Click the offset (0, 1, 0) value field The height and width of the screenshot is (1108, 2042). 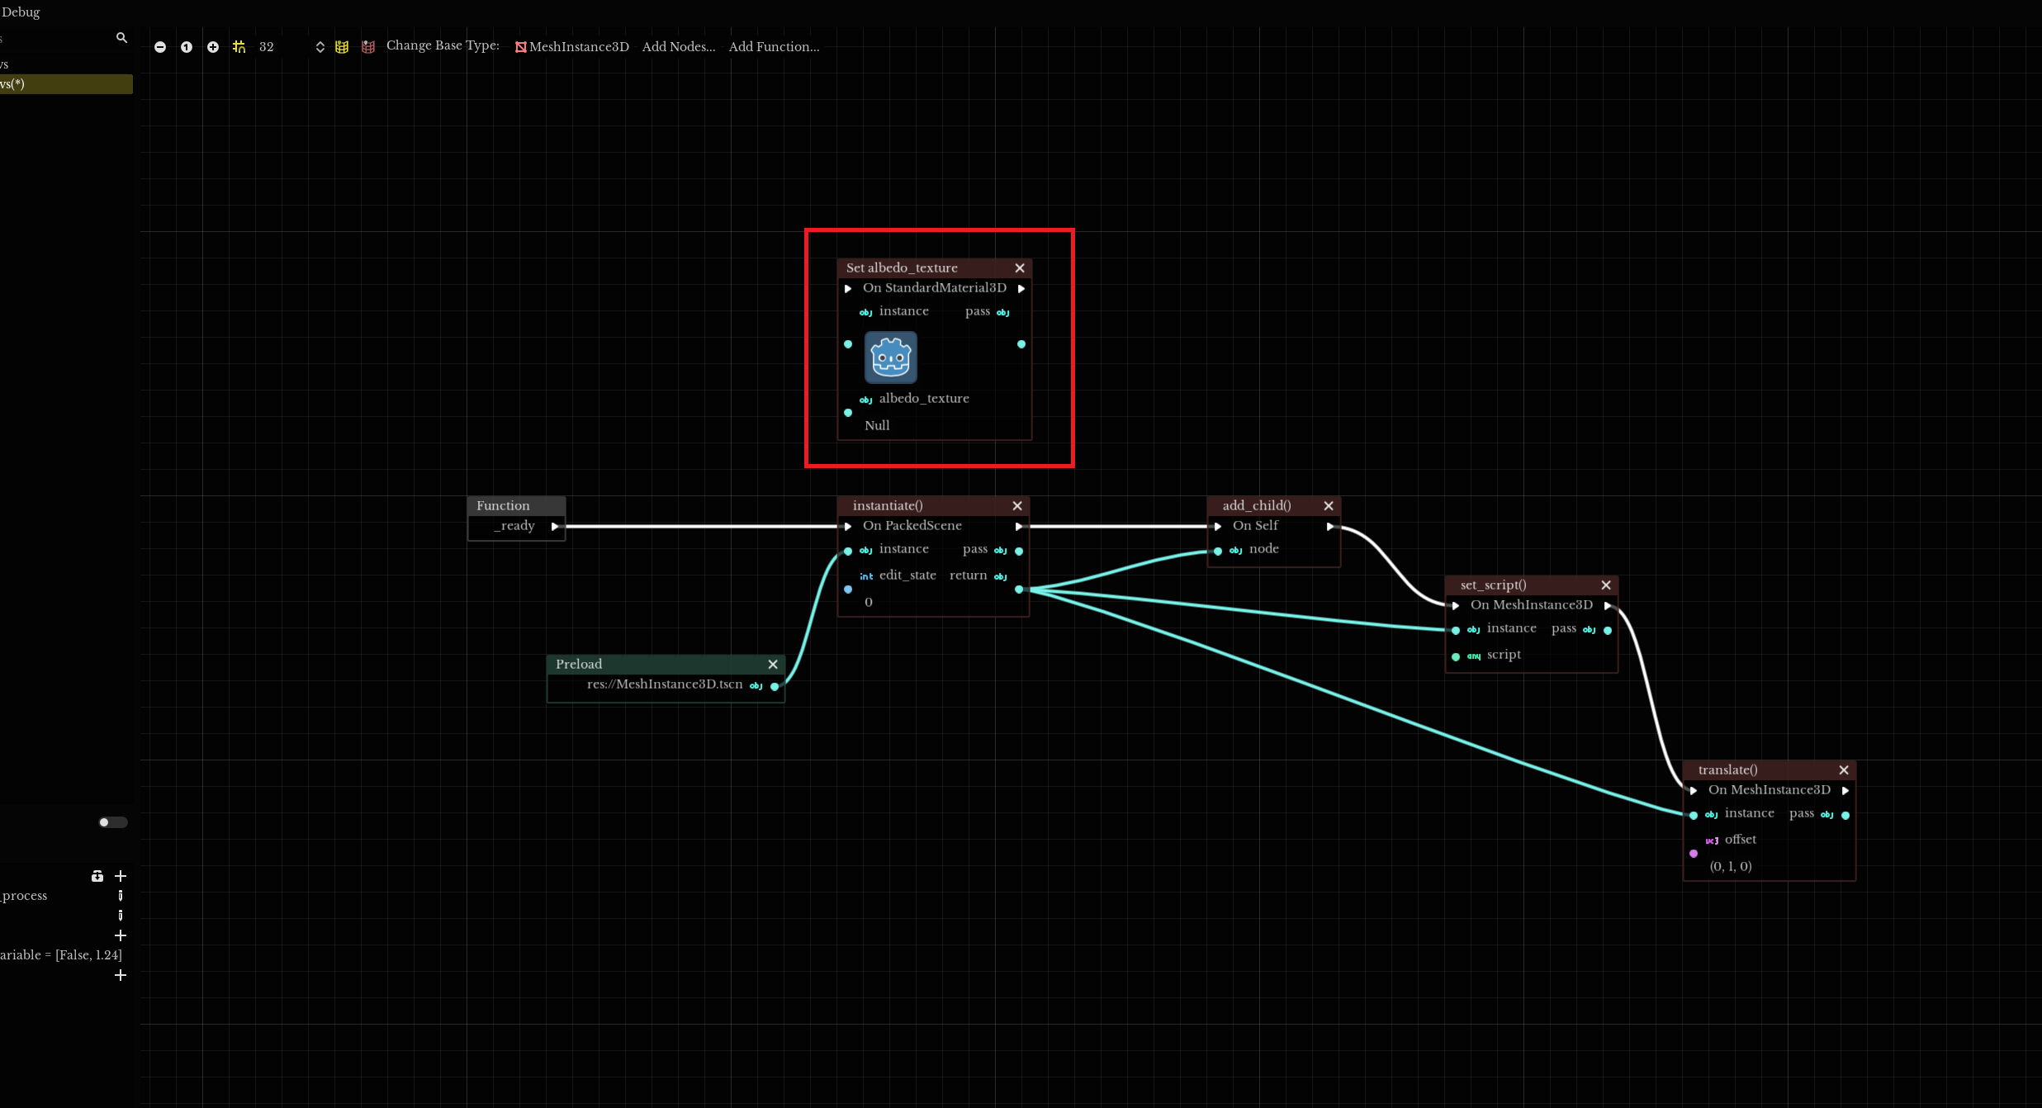[x=1731, y=866]
